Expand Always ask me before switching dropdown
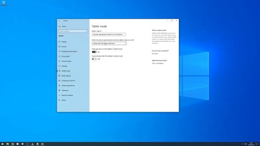Image resolution: width=260 pixels, height=146 pixels. click(109, 43)
